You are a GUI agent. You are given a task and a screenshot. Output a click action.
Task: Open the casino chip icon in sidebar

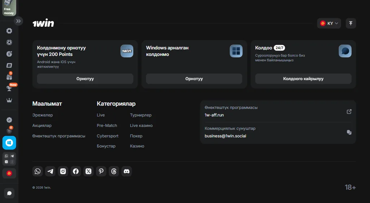tap(9, 31)
